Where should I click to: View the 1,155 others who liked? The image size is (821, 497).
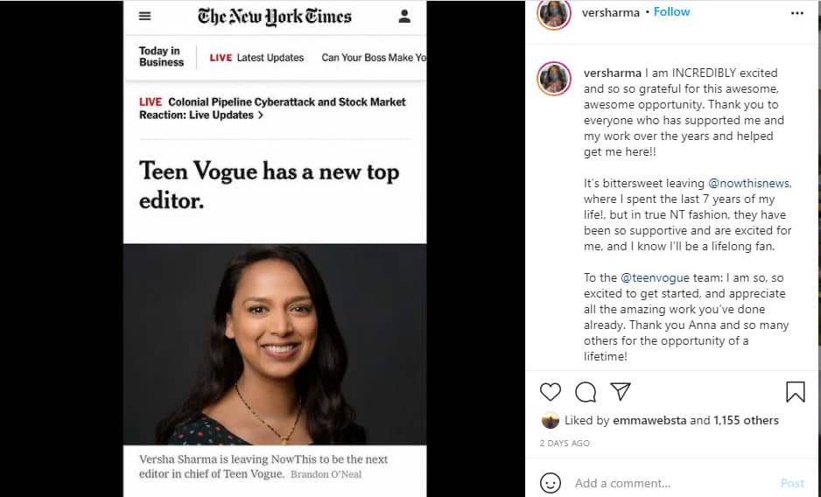[746, 421]
